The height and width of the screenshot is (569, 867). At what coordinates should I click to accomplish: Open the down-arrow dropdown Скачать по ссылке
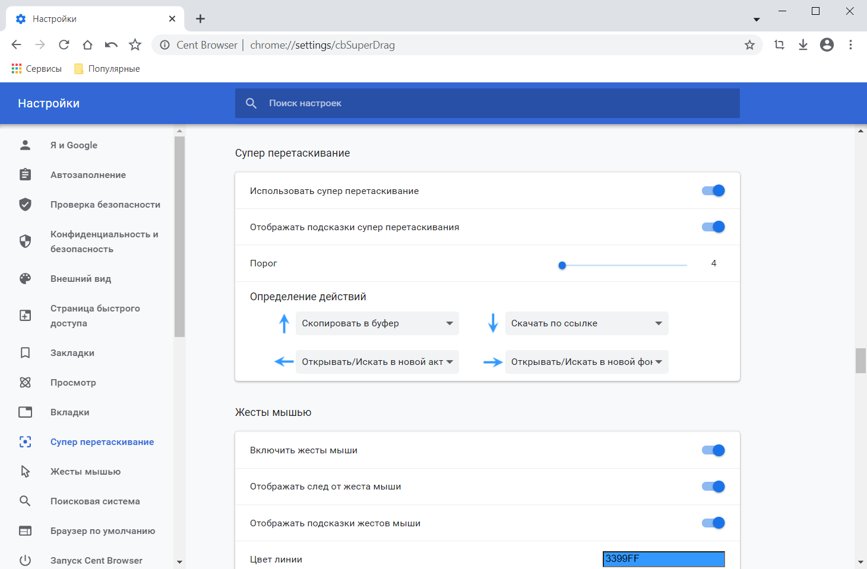pos(587,323)
